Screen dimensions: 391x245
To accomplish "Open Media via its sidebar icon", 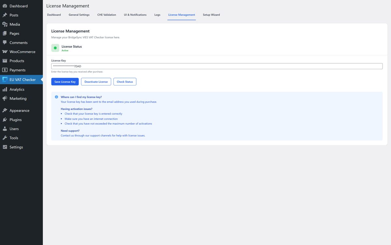I will coord(5,24).
